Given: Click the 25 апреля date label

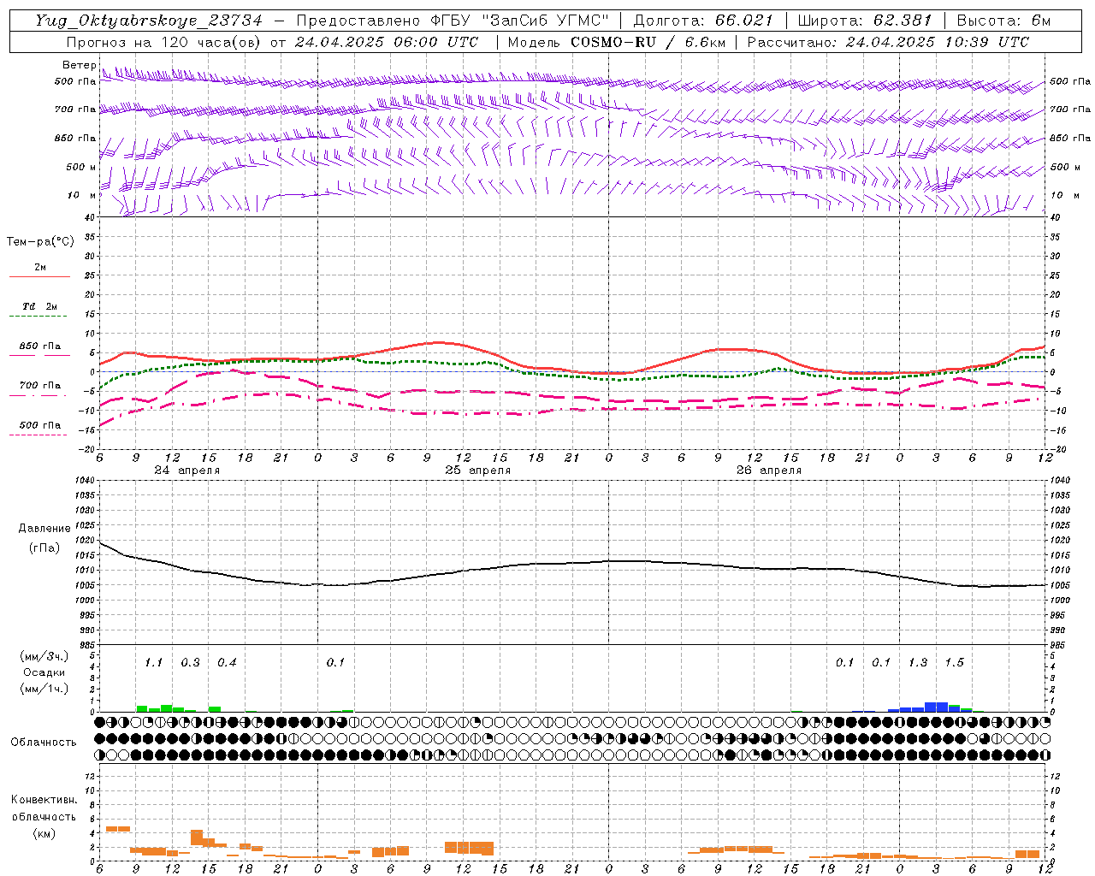Looking at the screenshot, I should pyautogui.click(x=477, y=471).
